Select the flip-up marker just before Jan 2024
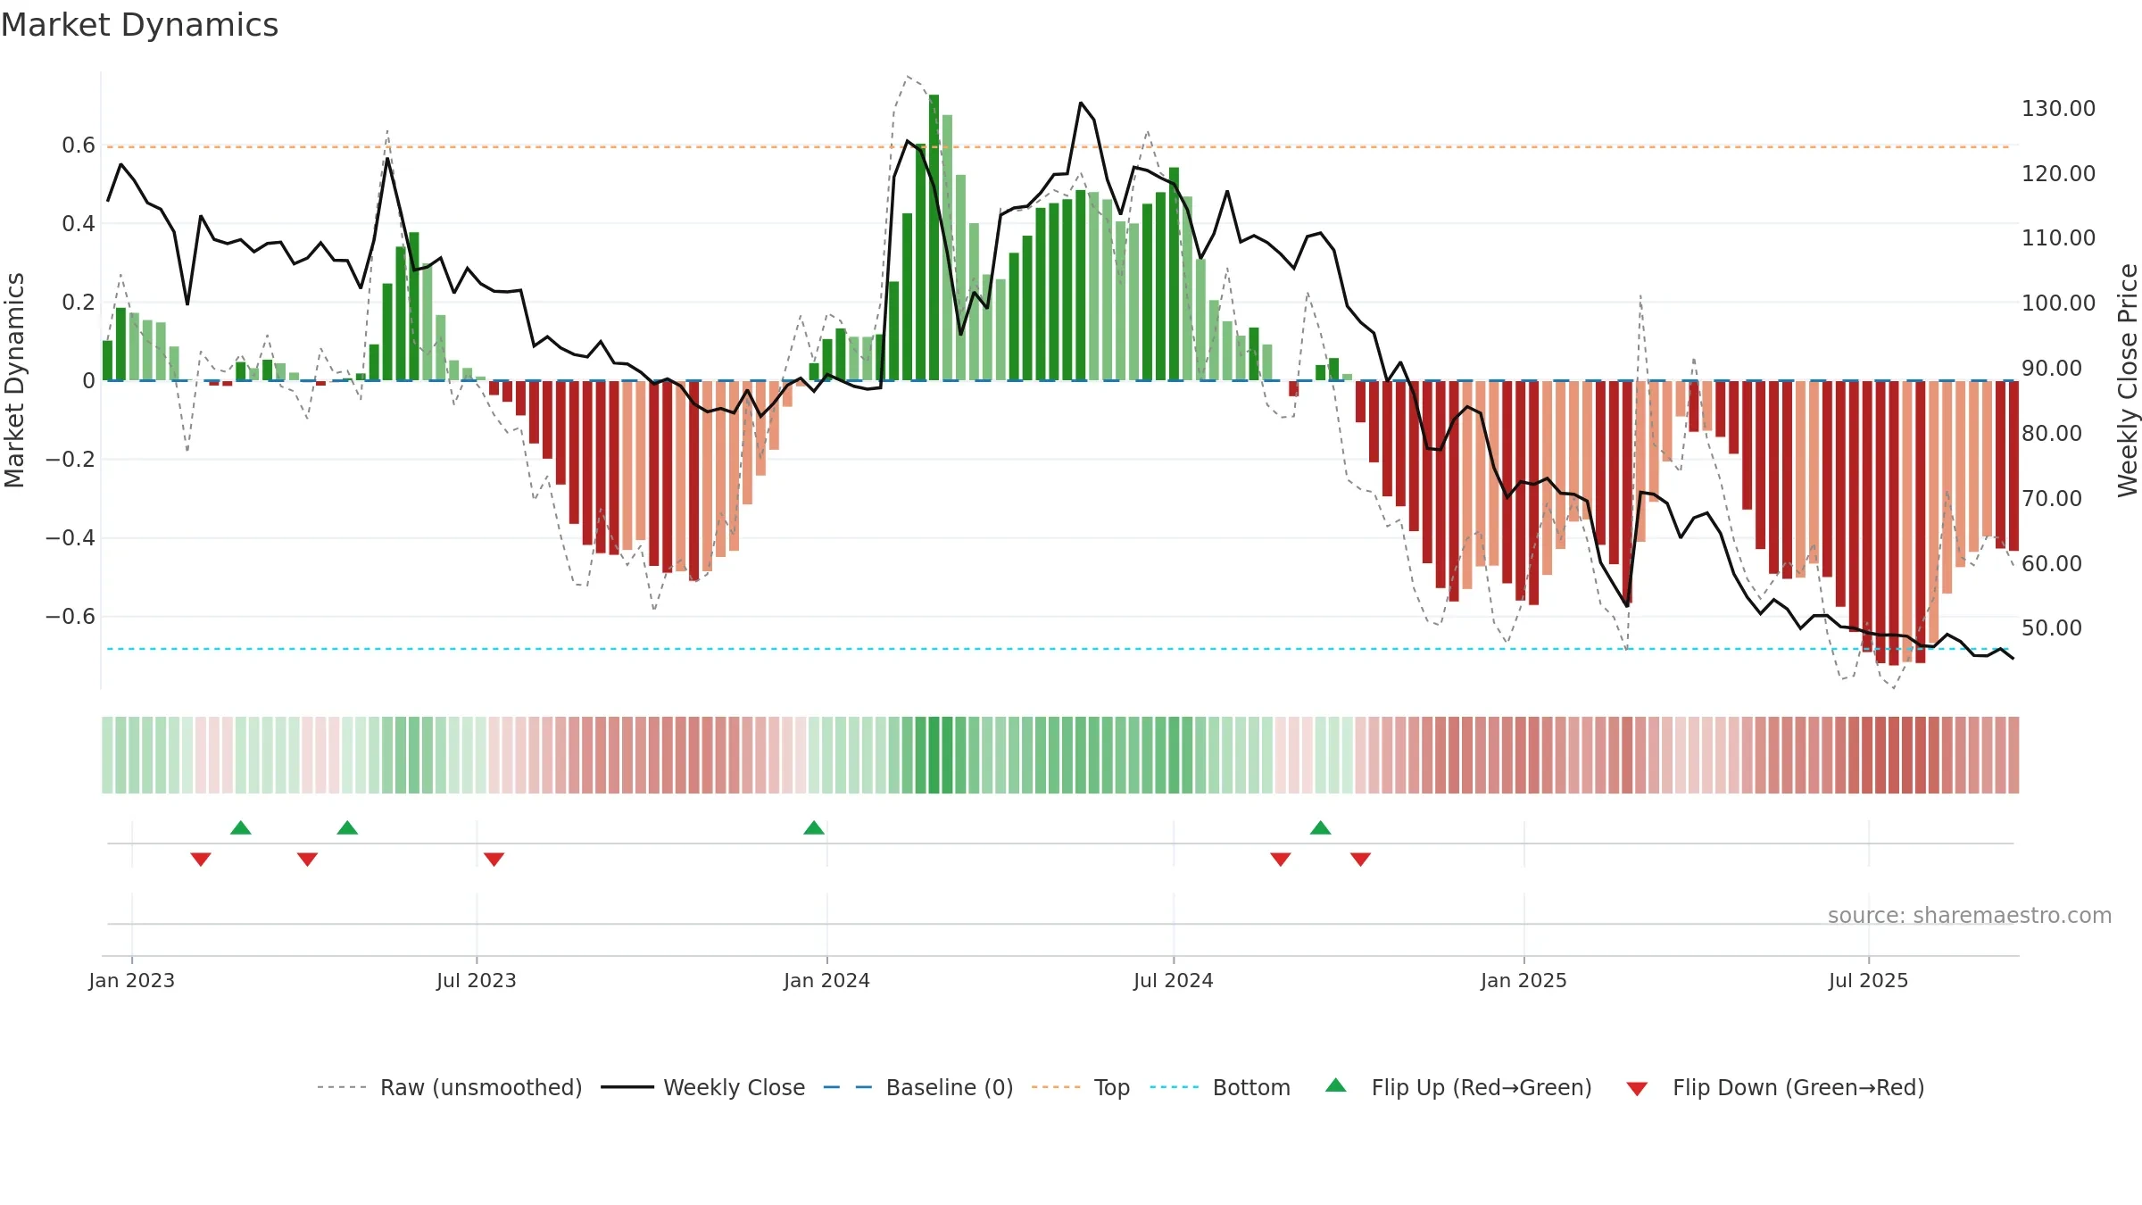Viewport: 2142px width, 1205px height. [814, 827]
